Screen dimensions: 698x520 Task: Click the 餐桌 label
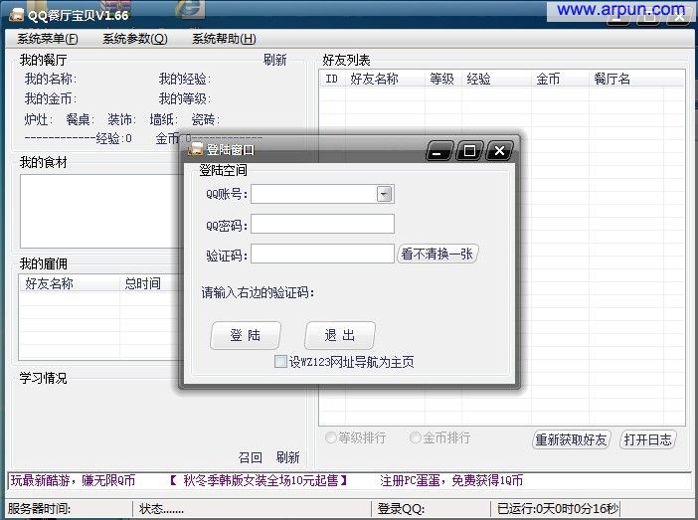81,119
